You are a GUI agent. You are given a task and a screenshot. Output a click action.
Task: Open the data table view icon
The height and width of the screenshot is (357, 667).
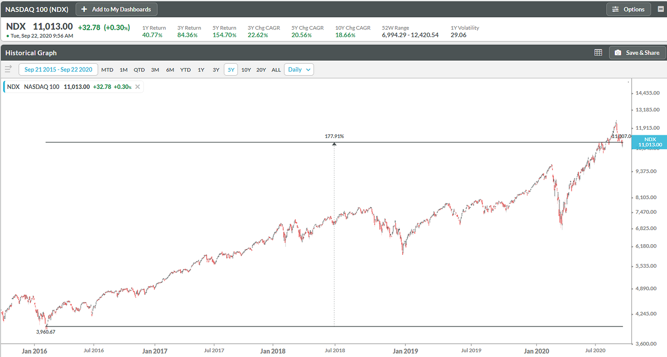(x=598, y=53)
